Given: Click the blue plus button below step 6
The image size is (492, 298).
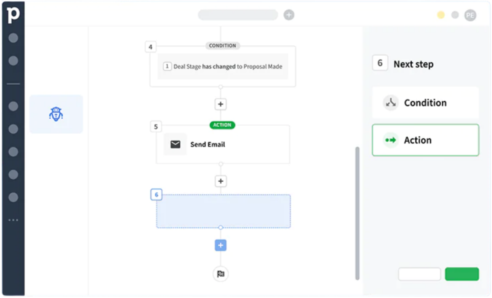Looking at the screenshot, I should tap(221, 245).
